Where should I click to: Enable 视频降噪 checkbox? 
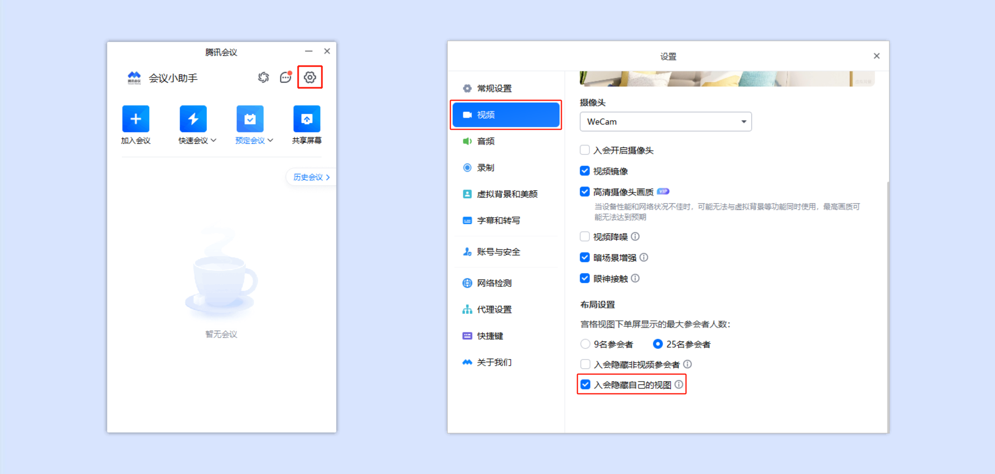[585, 236]
